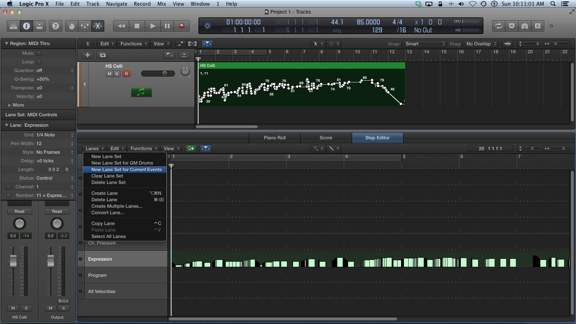This screenshot has height=324, width=576.
Task: Toggle Step Editor Catch playhead button
Action: [x=206, y=148]
